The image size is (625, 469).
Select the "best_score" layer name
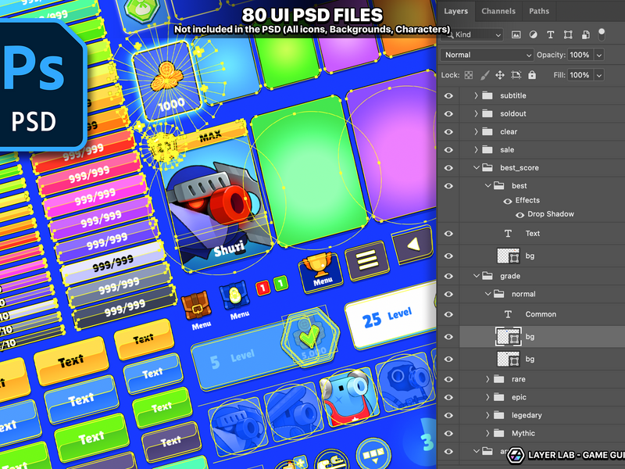520,168
